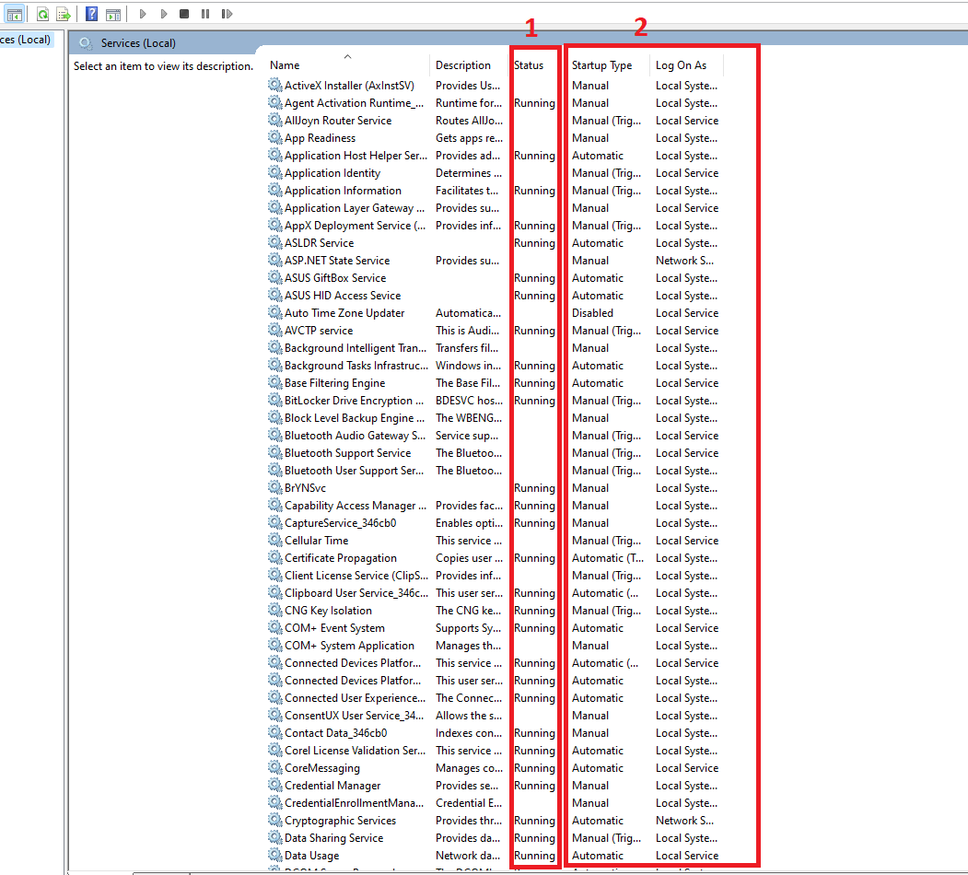Select Services (Local) in the console tree
This screenshot has height=875, width=968.
[x=25, y=40]
